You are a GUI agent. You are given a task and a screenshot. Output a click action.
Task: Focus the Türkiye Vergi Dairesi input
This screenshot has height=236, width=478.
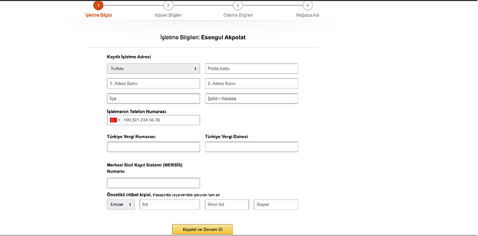pyautogui.click(x=252, y=147)
